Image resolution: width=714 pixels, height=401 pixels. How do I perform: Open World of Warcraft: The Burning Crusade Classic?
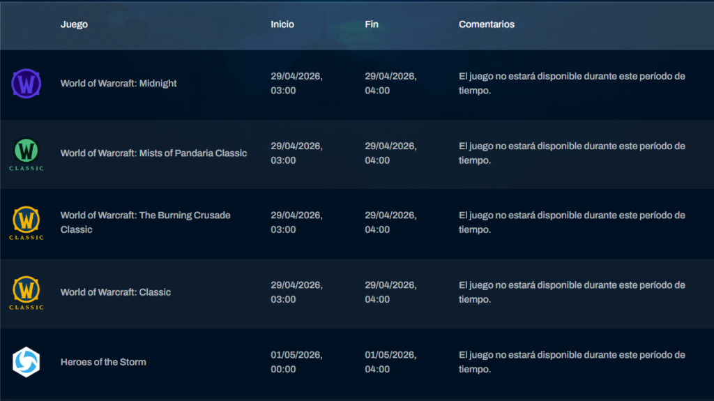pyautogui.click(x=145, y=222)
